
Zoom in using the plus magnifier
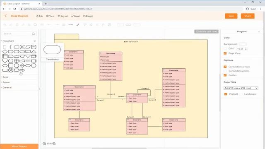pos(54,144)
